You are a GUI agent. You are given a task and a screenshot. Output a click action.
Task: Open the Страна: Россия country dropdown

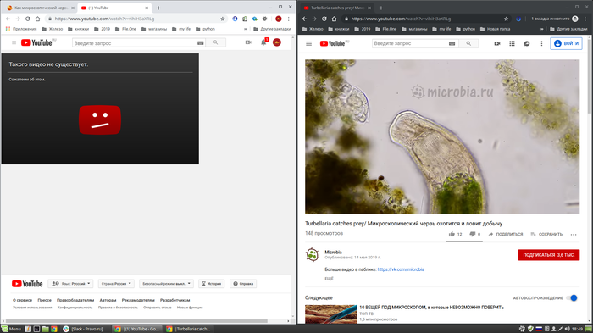click(116, 283)
